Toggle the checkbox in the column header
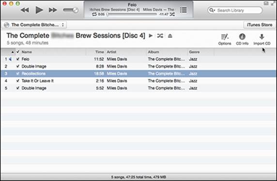 (x=17, y=52)
